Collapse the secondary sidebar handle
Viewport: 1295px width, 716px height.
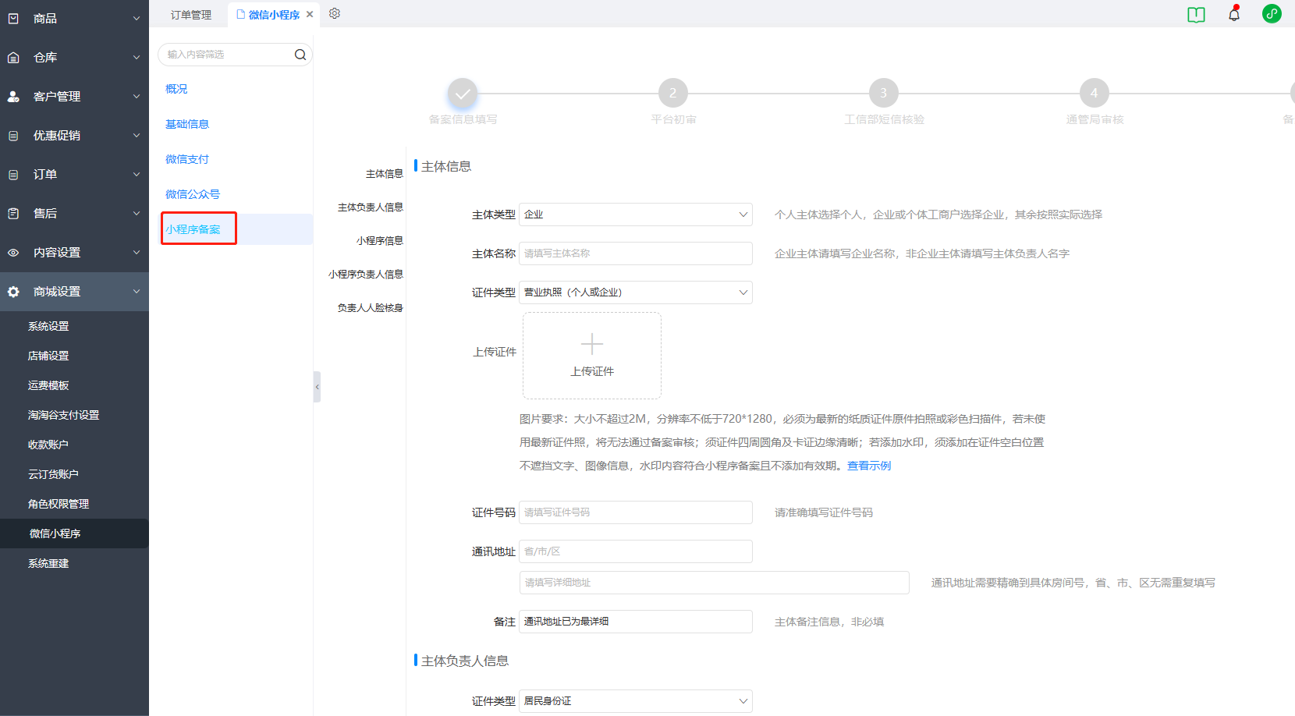(x=317, y=387)
